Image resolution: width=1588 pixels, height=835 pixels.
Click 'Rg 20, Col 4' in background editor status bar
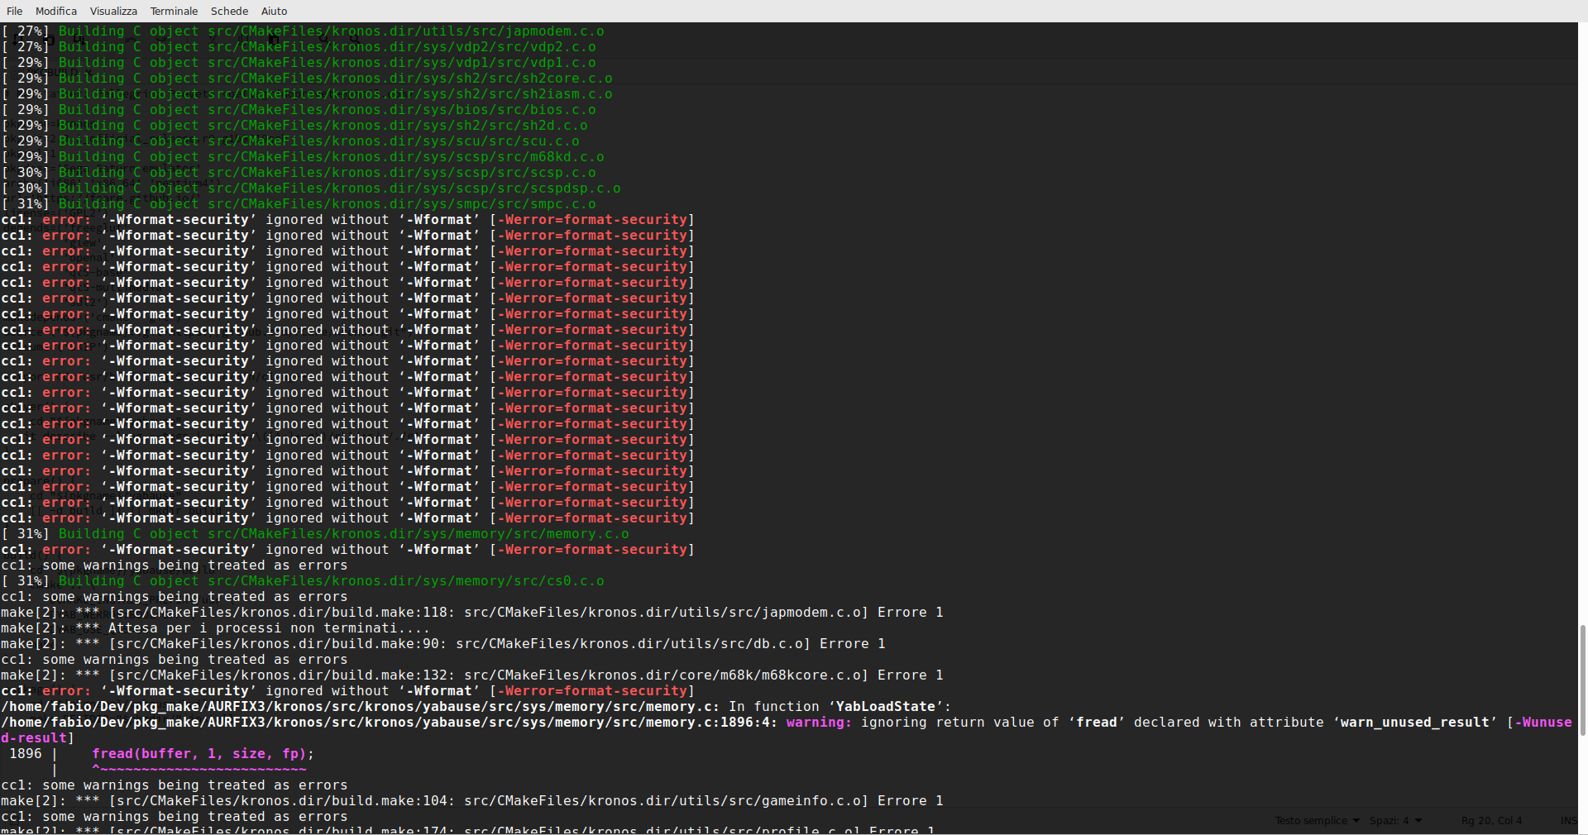1491,820
